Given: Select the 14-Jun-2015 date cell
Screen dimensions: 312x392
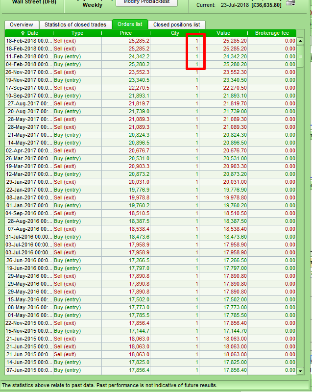Looking at the screenshot, I should click(29, 362).
